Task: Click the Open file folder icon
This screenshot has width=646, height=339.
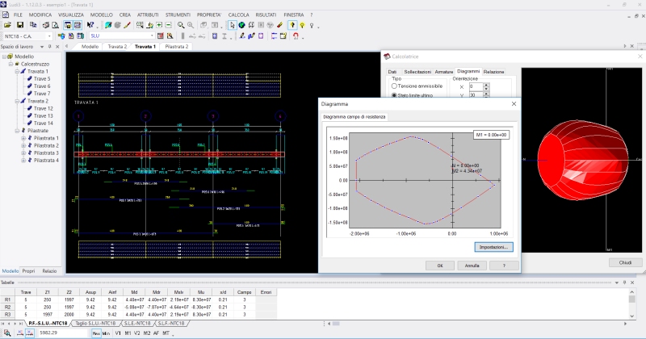Action: pyautogui.click(x=8, y=25)
